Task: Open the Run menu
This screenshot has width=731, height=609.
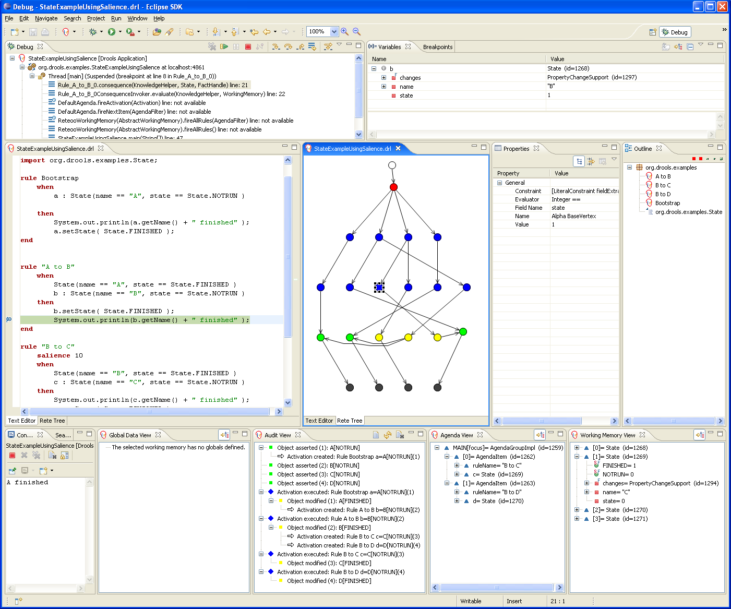Action: click(x=116, y=18)
